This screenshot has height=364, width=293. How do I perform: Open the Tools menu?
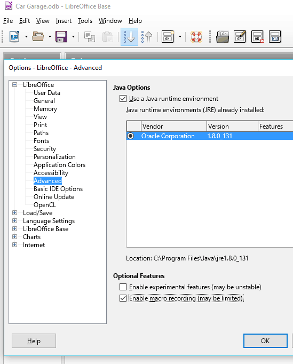pos(85,21)
